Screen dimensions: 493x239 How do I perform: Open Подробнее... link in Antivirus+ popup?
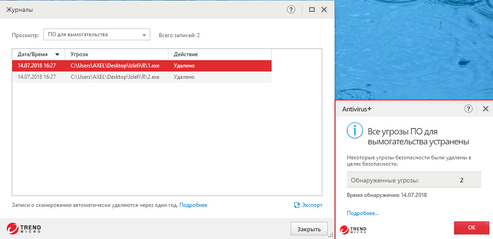click(x=363, y=213)
